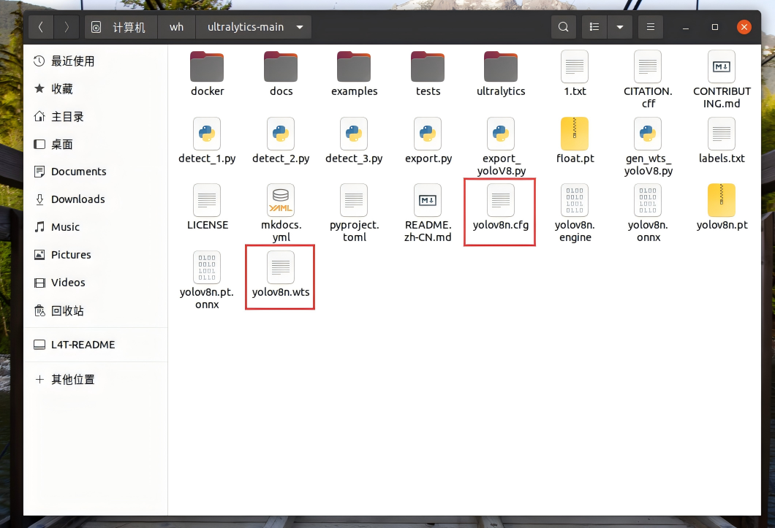
Task: Close the file manager window
Action: point(744,27)
